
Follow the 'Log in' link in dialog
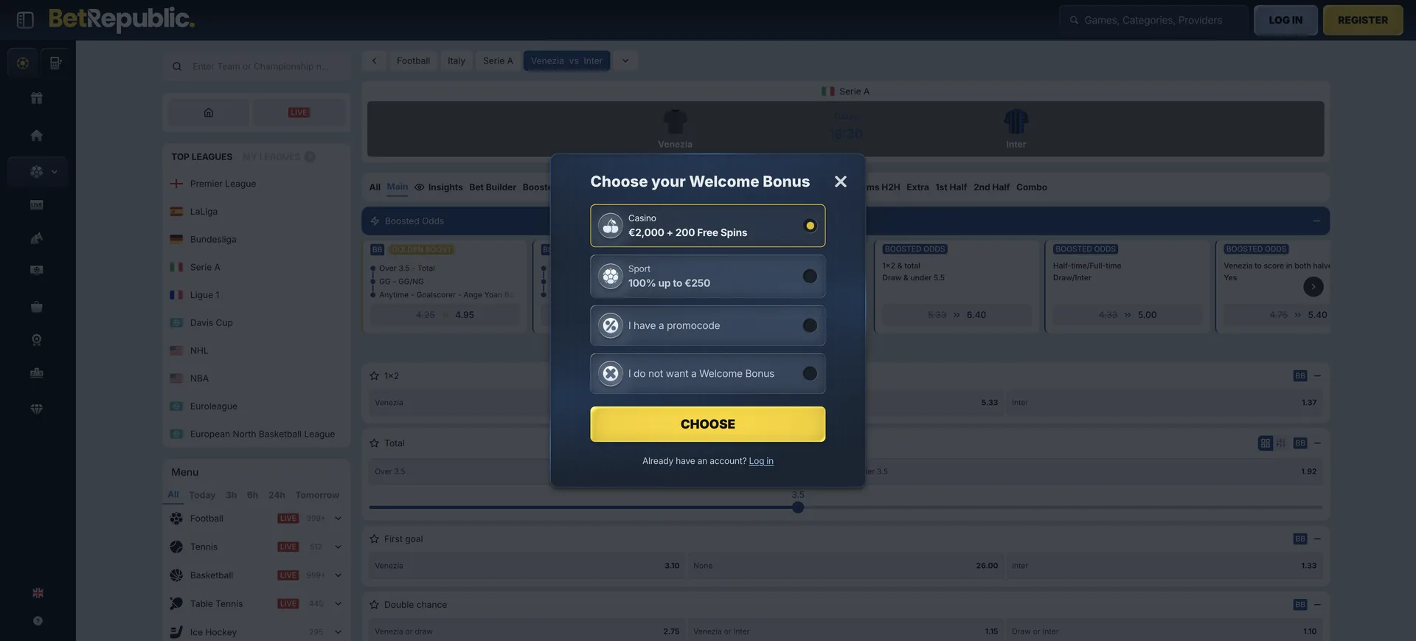(x=761, y=461)
